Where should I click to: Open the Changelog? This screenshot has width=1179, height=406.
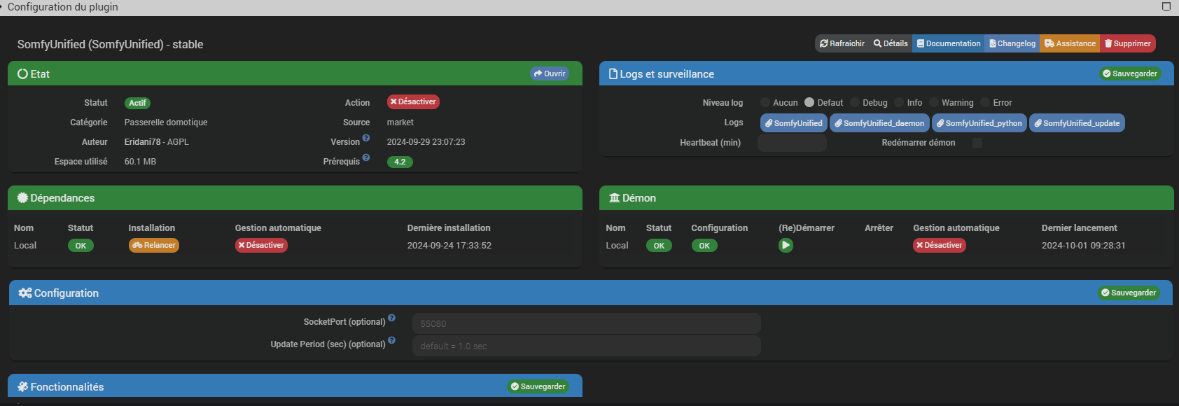(1012, 43)
